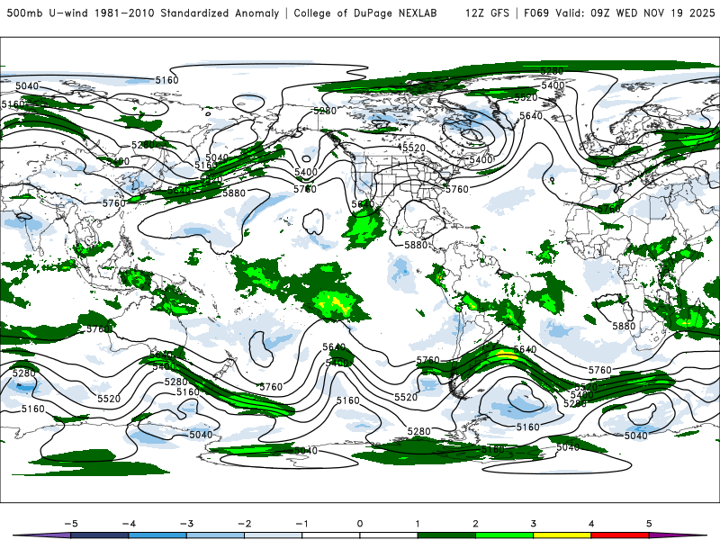The width and height of the screenshot is (720, 540).
Task: Click the '5880' contour label near Central America
Action: pos(416,245)
